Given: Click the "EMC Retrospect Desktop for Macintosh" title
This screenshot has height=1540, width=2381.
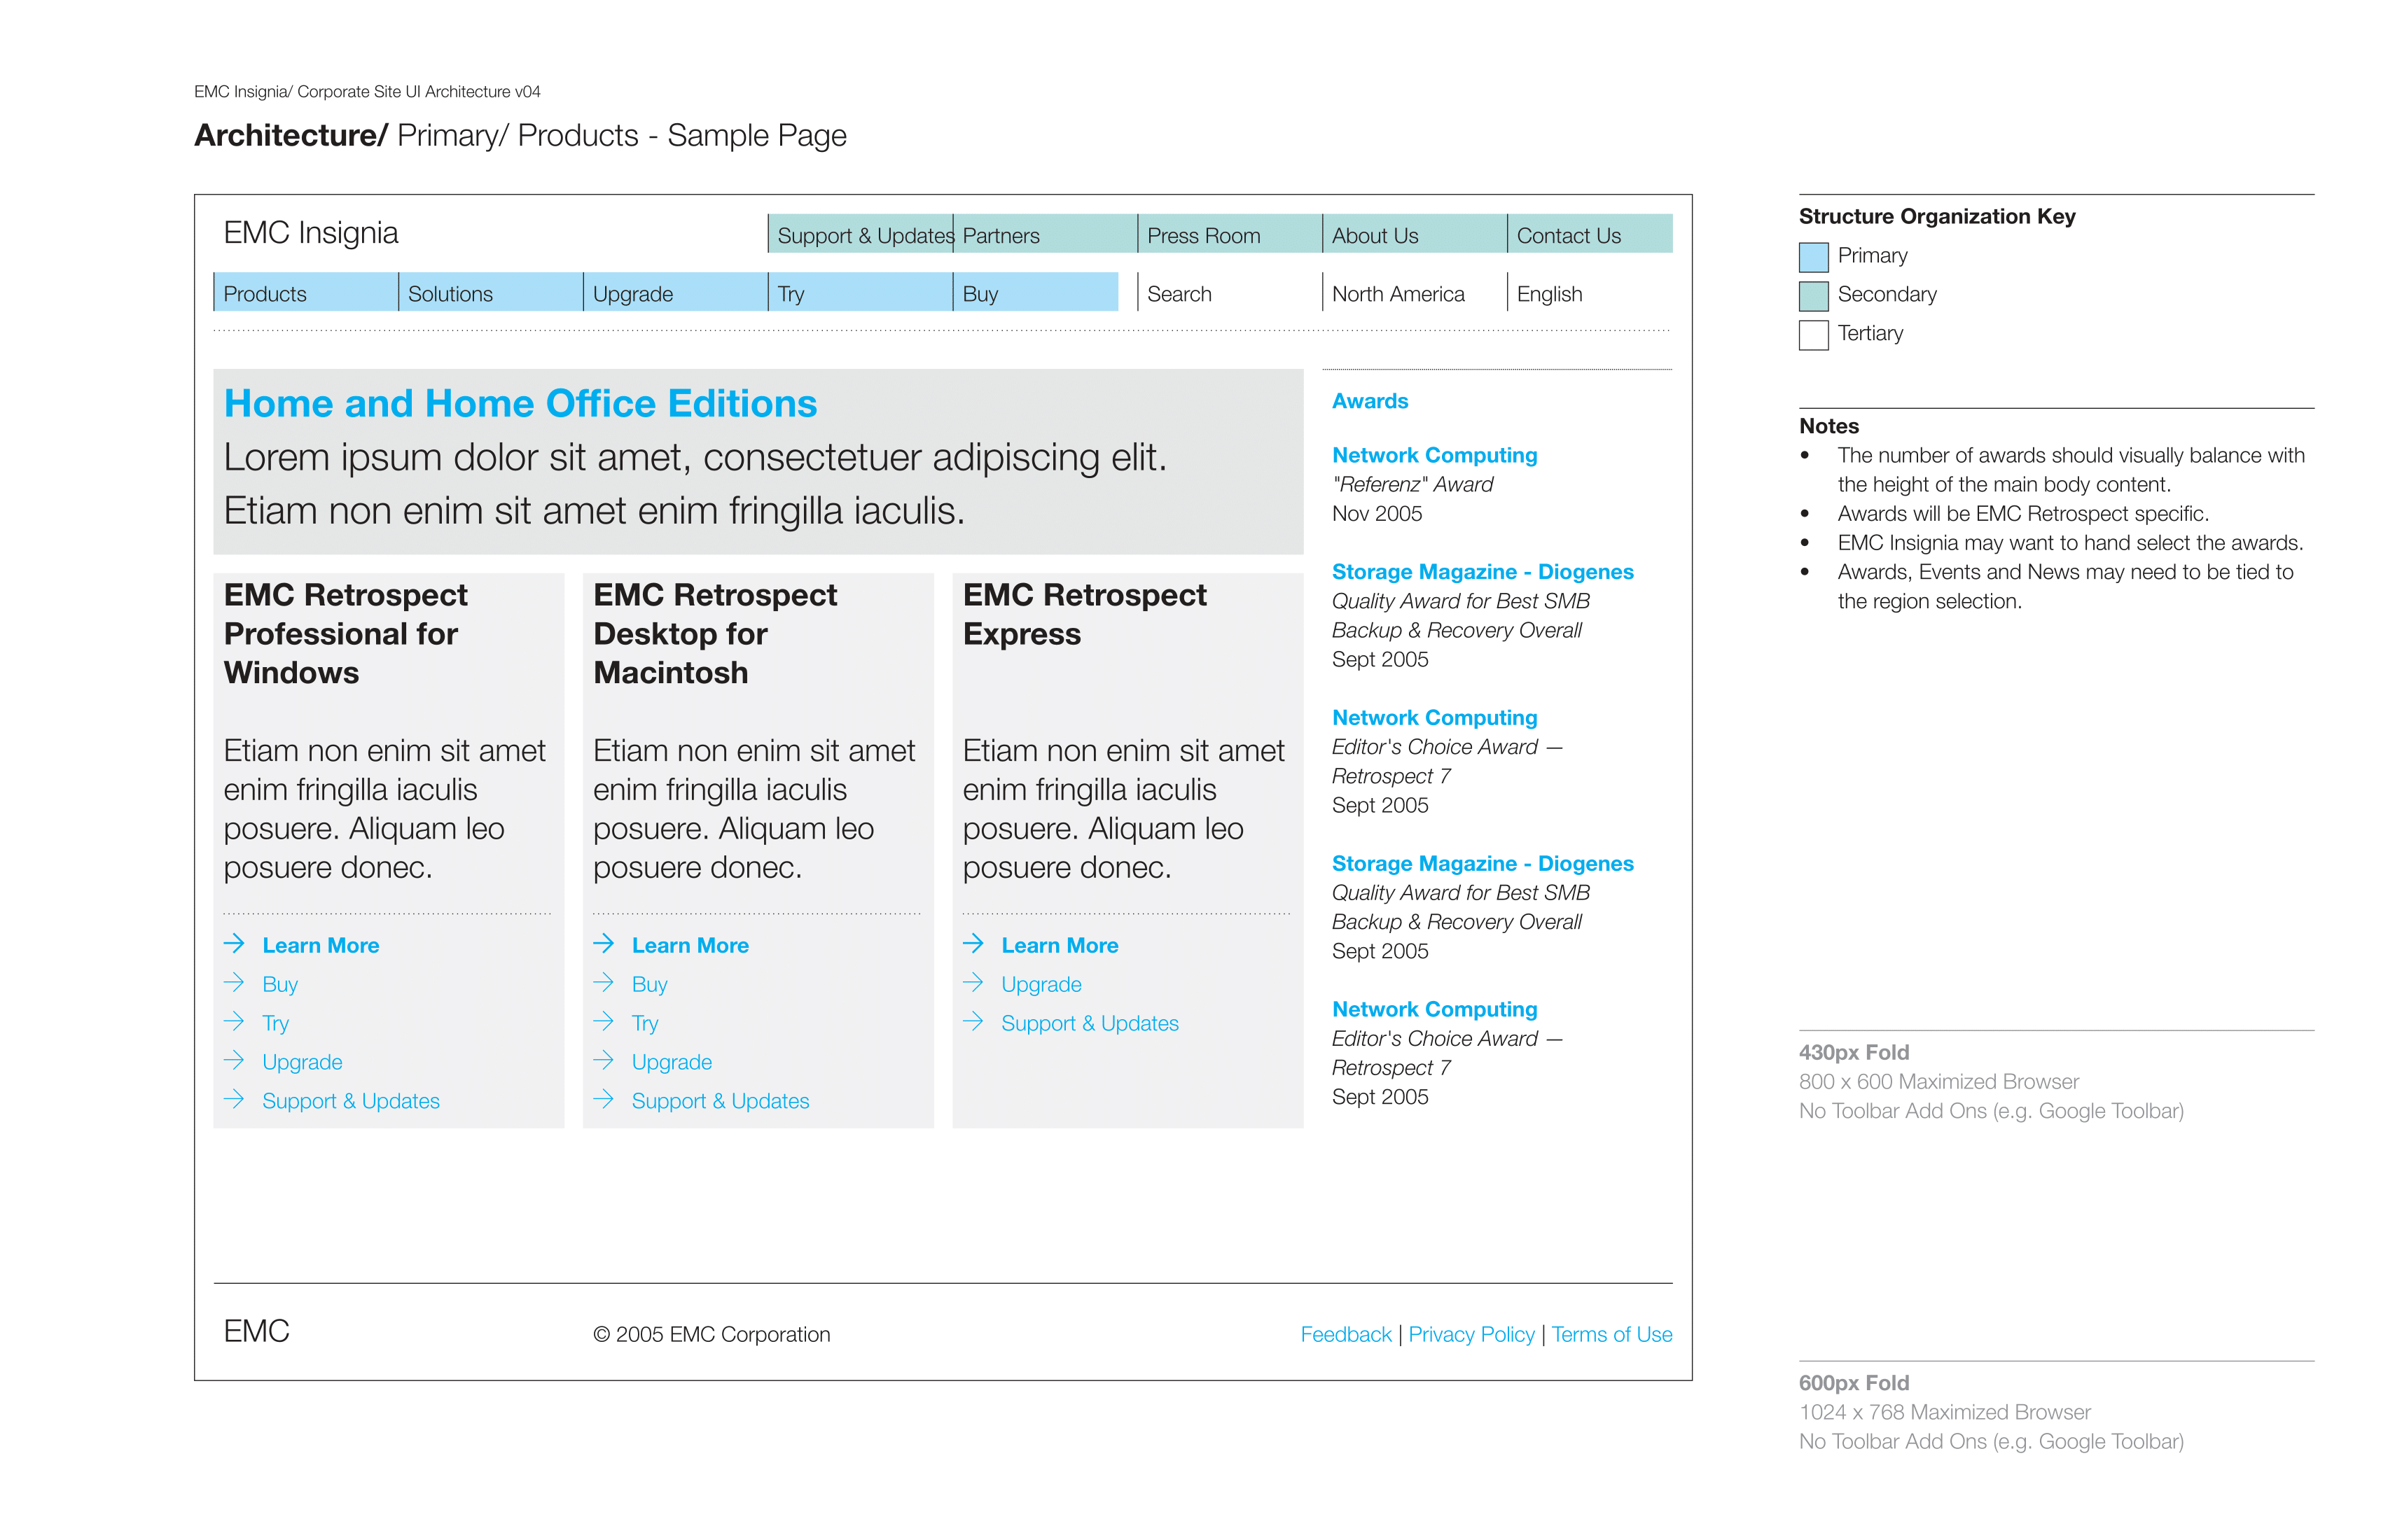Looking at the screenshot, I should click(x=714, y=633).
